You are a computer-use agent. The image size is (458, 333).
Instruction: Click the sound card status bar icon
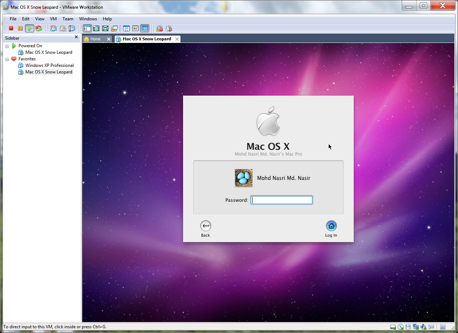point(423,327)
